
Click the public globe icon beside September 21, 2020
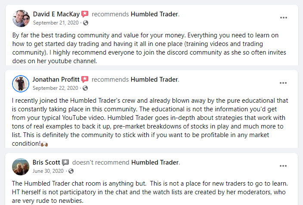[x=86, y=23]
